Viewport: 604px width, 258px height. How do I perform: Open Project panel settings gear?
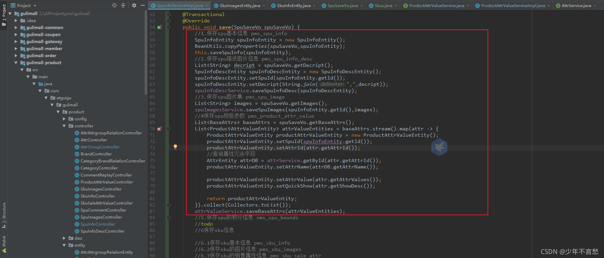tap(134, 5)
